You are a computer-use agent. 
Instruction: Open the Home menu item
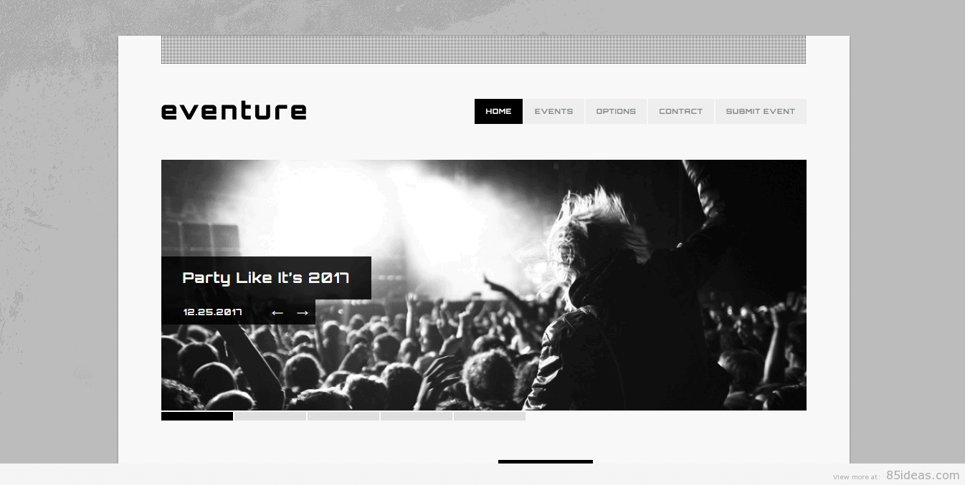coord(498,111)
